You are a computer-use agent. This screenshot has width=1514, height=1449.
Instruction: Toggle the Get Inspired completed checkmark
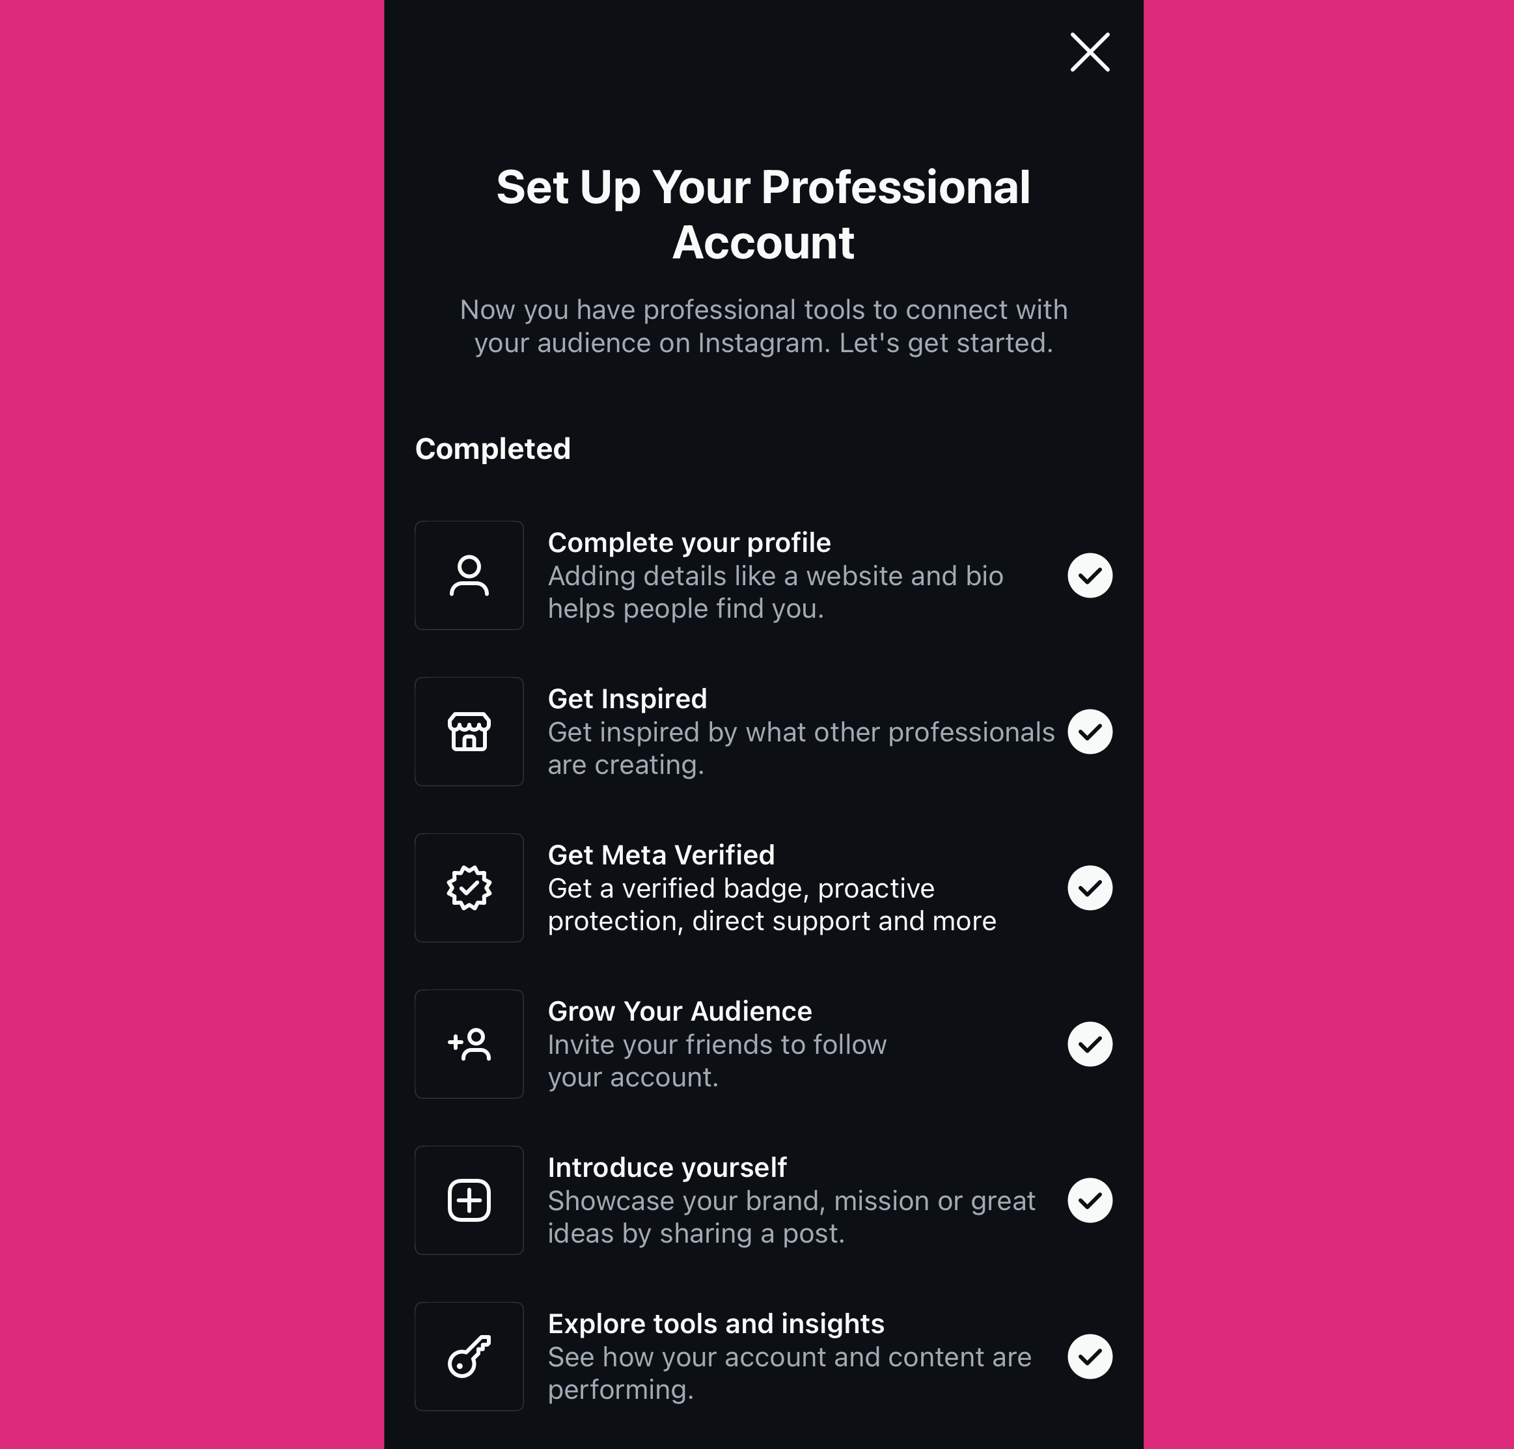tap(1090, 730)
